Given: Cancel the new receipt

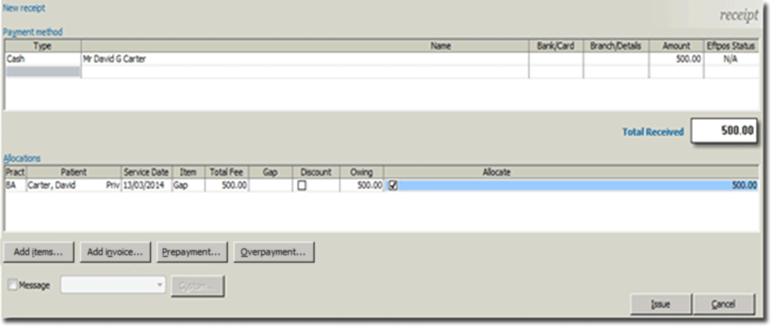Looking at the screenshot, I should (x=723, y=304).
